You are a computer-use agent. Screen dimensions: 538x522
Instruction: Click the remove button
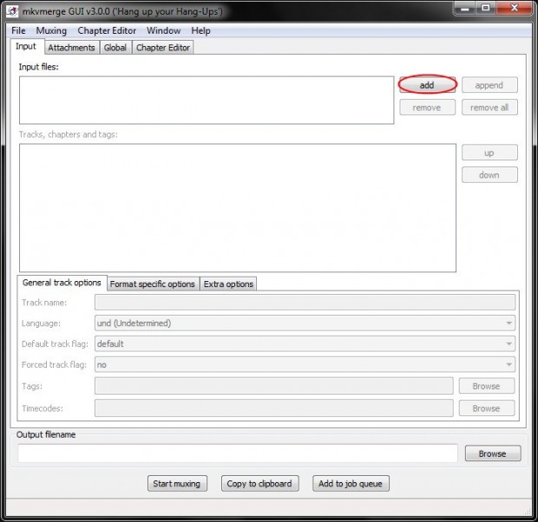tap(427, 108)
